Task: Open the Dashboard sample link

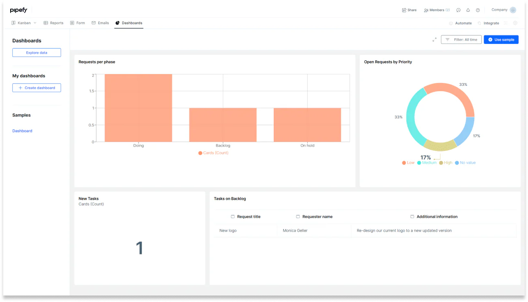Action: [x=22, y=131]
